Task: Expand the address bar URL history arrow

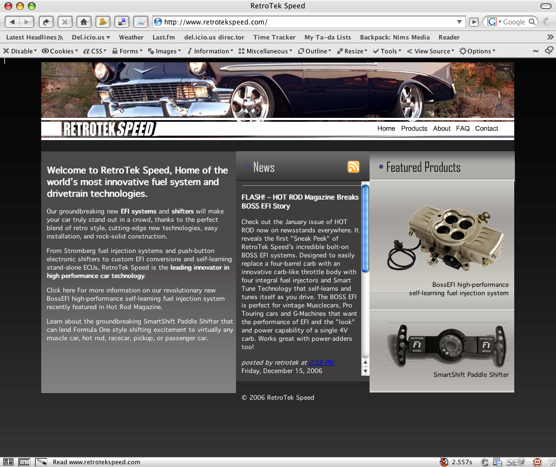Action: click(459, 22)
